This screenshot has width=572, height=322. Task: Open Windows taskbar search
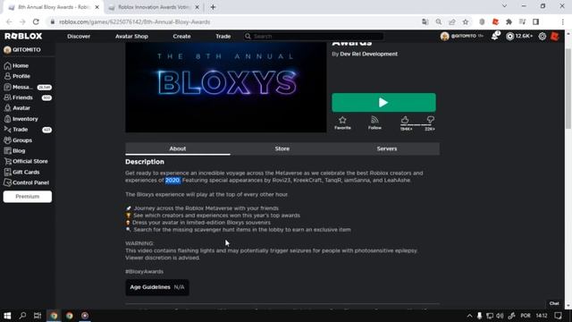click(22, 316)
